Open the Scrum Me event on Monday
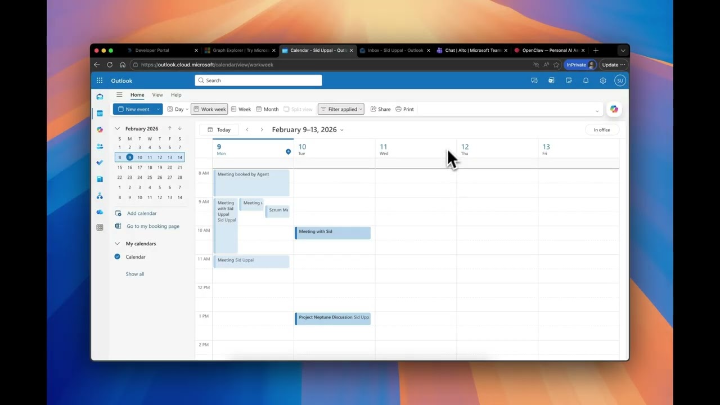The image size is (720, 405). [x=277, y=211]
